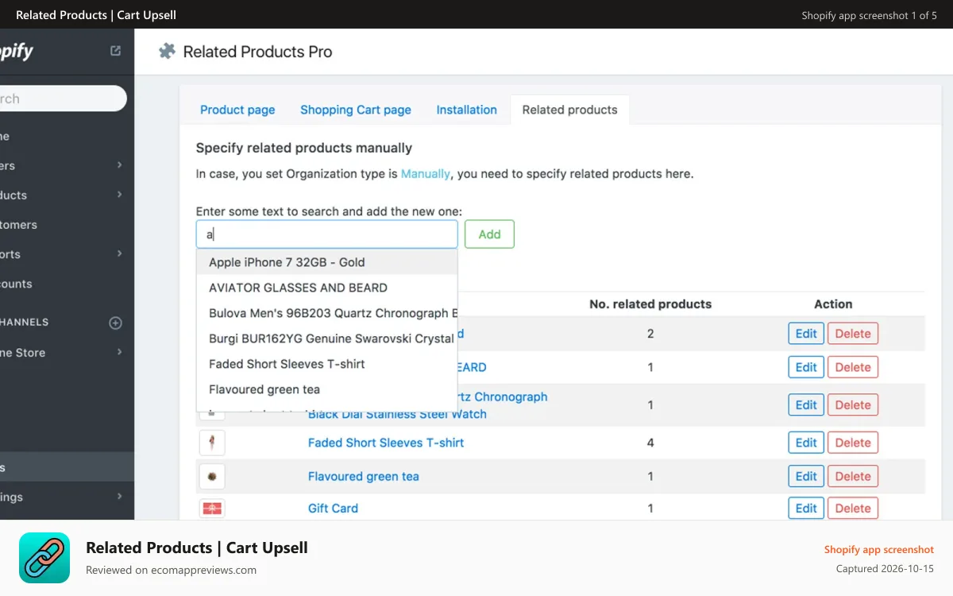Open the Faded Short Sleeves T-shirt thumbnail

[x=212, y=443]
